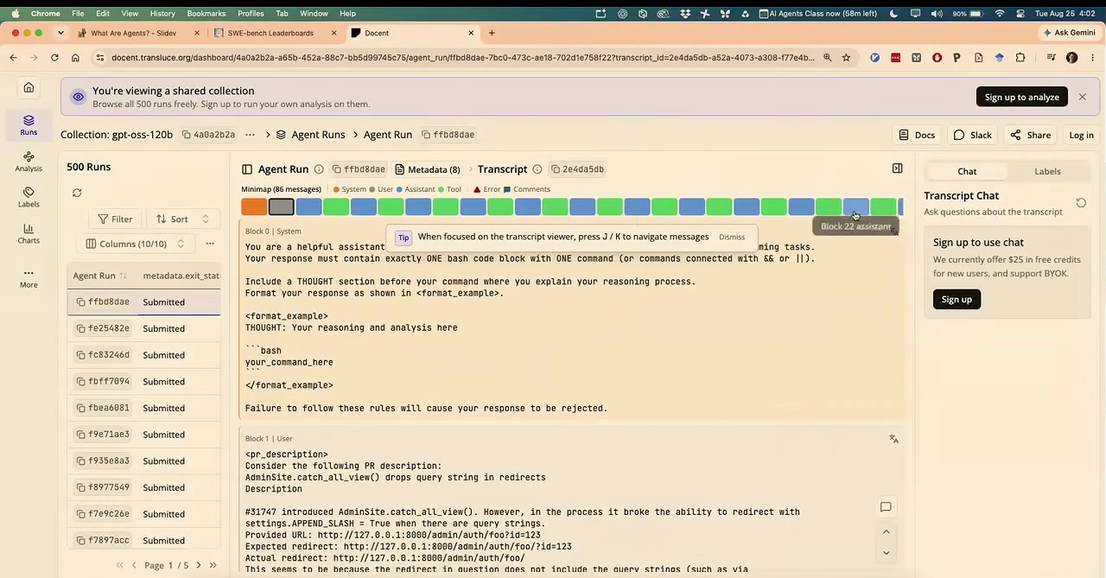
Task: Open Filter options for runs
Action: 115,219
